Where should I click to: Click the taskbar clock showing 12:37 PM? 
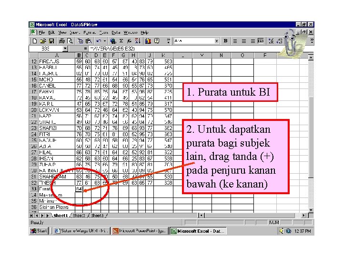pos(303,231)
